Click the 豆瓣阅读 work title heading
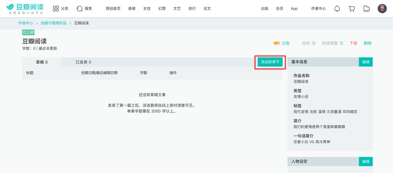The width and height of the screenshot is (393, 173). pos(35,41)
